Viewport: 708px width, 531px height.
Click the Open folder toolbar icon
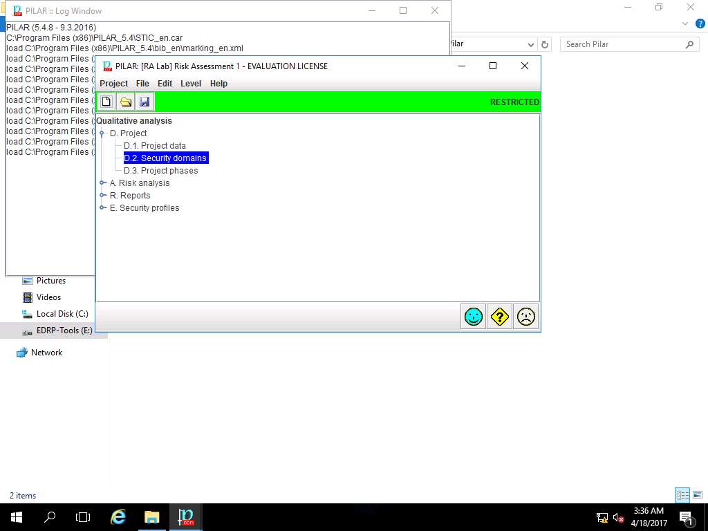[x=126, y=102]
